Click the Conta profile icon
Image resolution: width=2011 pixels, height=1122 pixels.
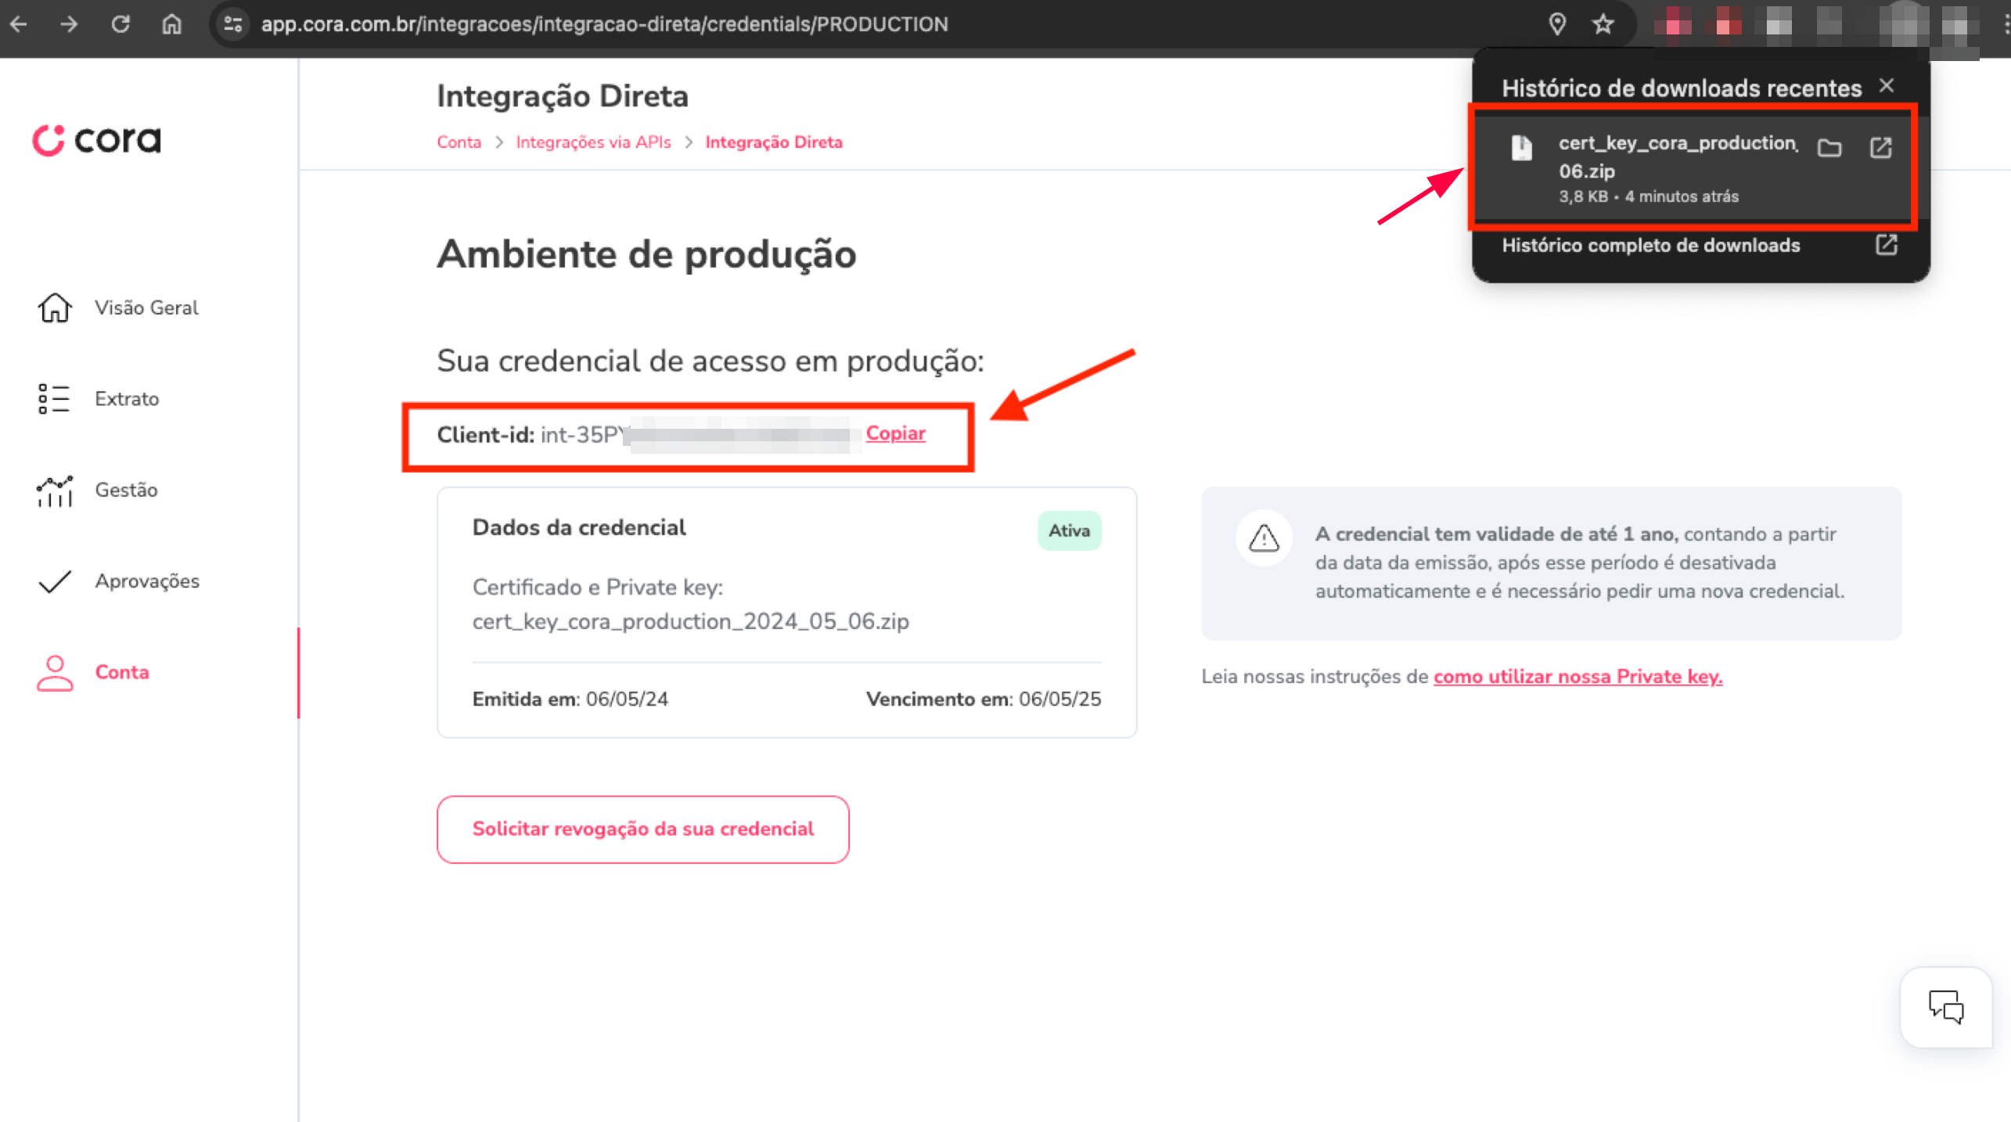(51, 673)
